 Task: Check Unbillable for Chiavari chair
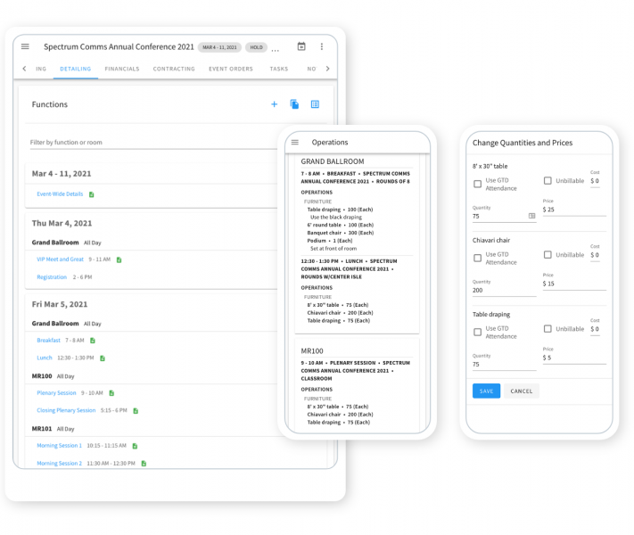pyautogui.click(x=548, y=255)
